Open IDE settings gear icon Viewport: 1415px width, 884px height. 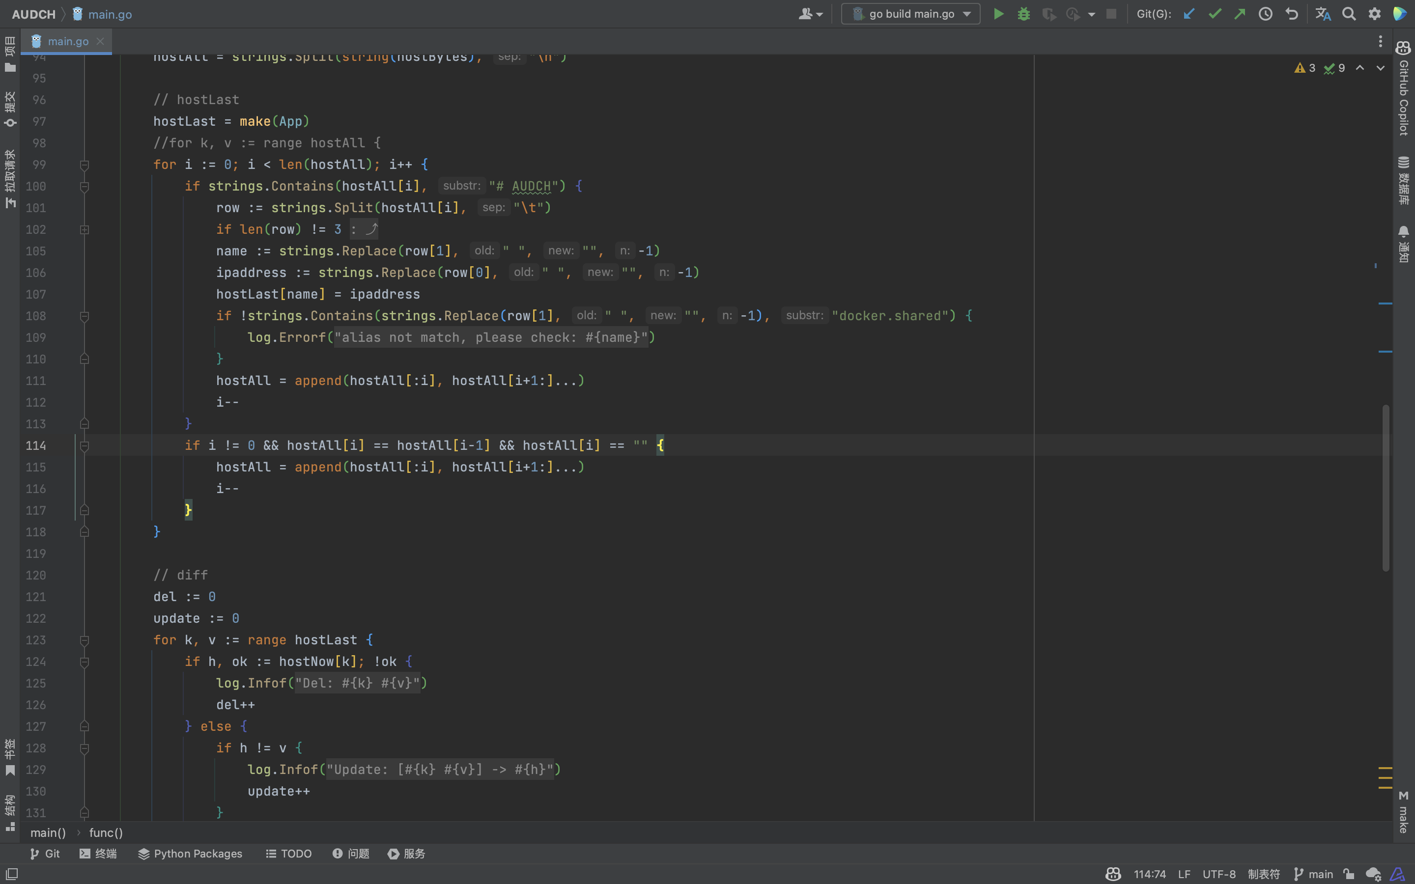point(1375,14)
